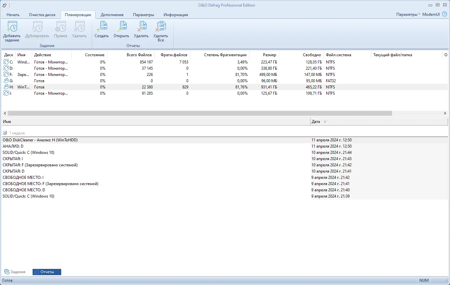Click the 81,76% fragmentation value for H:
This screenshot has width=450, height=285.
[x=241, y=87]
